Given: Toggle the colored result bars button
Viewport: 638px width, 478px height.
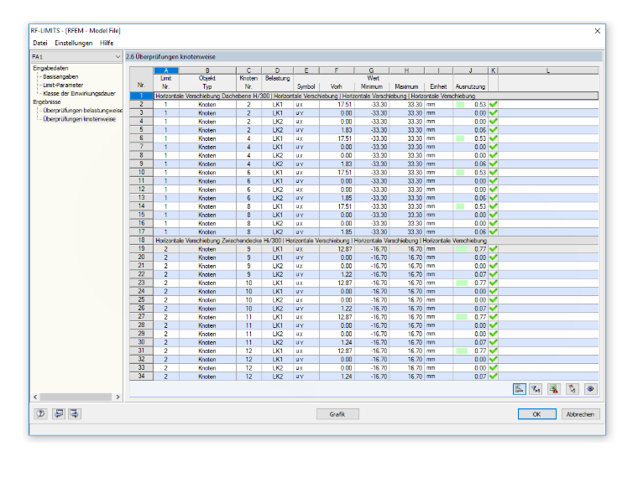Looking at the screenshot, I should (x=519, y=389).
